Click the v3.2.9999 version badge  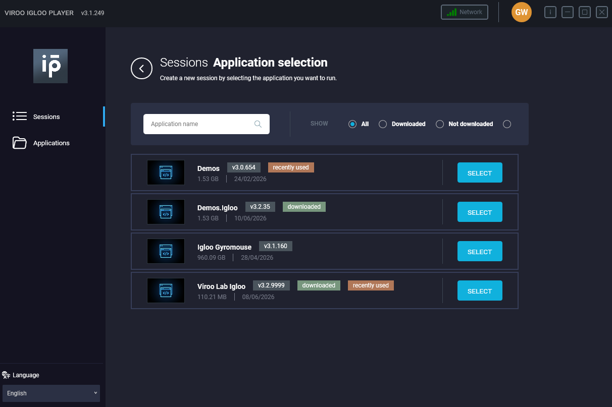tap(271, 285)
